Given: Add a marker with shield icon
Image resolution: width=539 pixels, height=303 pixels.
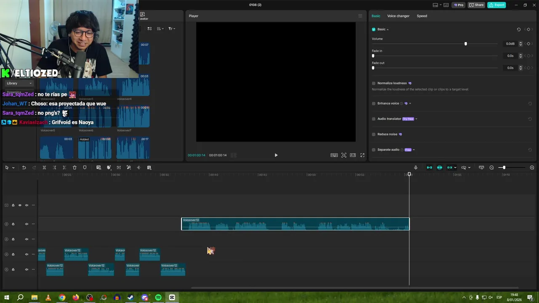Looking at the screenshot, I should pyautogui.click(x=85, y=167).
